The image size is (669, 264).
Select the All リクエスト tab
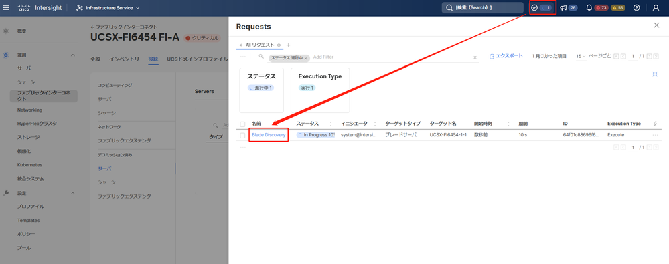[259, 45]
